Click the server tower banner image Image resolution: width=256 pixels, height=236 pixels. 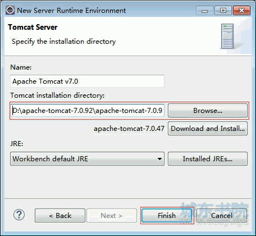(x=227, y=36)
